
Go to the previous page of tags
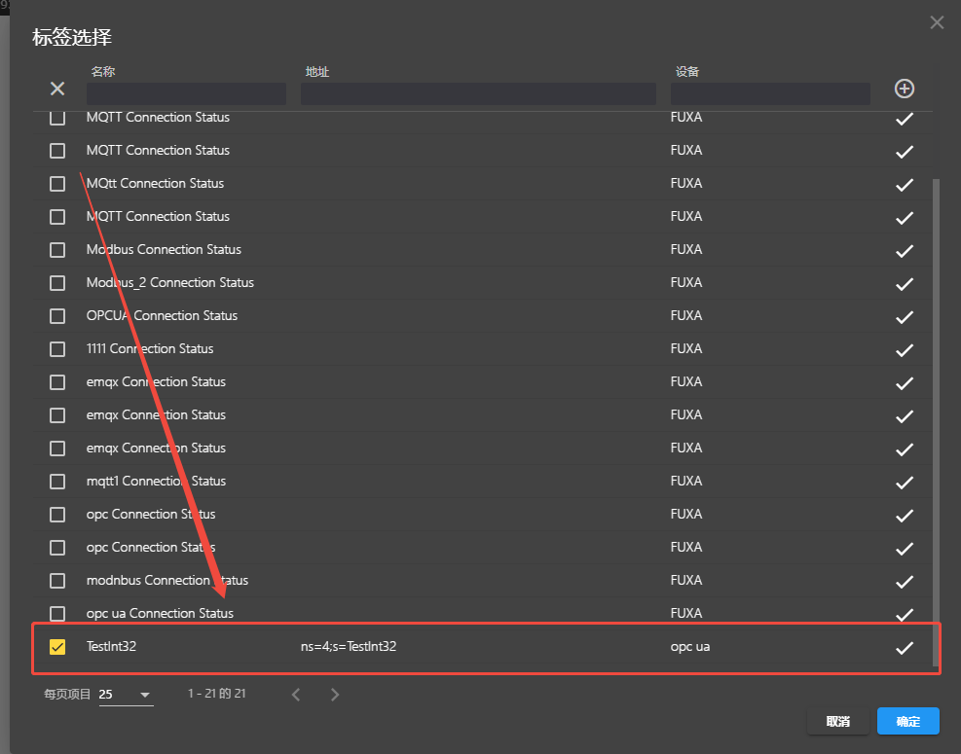coord(296,695)
